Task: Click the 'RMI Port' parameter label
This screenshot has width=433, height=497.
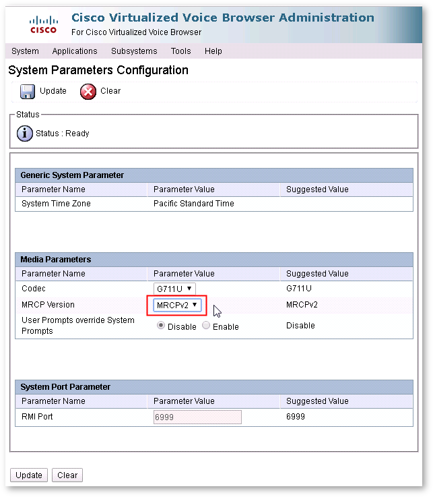Action: point(37,417)
